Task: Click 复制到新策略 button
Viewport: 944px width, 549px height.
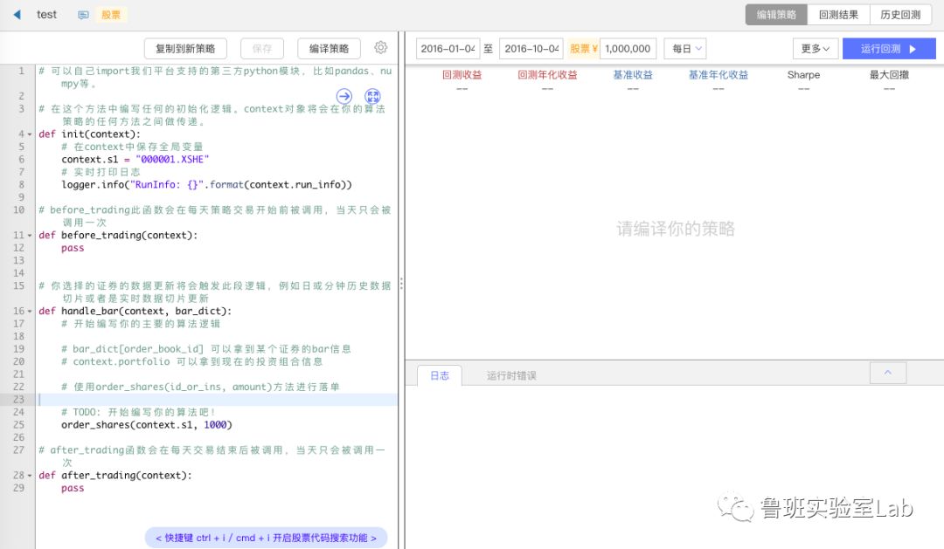Action: 185,49
